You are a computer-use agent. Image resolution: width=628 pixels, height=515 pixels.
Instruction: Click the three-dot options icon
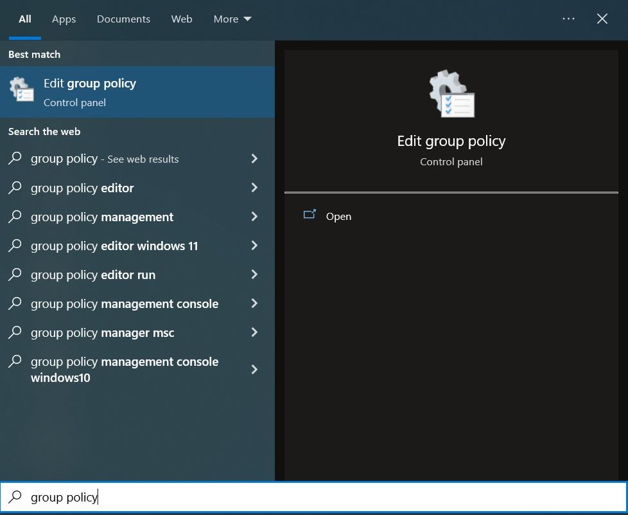(568, 19)
